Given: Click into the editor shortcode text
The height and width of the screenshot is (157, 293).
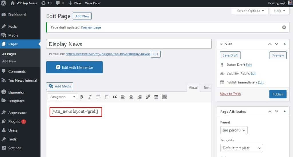Looking at the screenshot, I should point(75,112).
